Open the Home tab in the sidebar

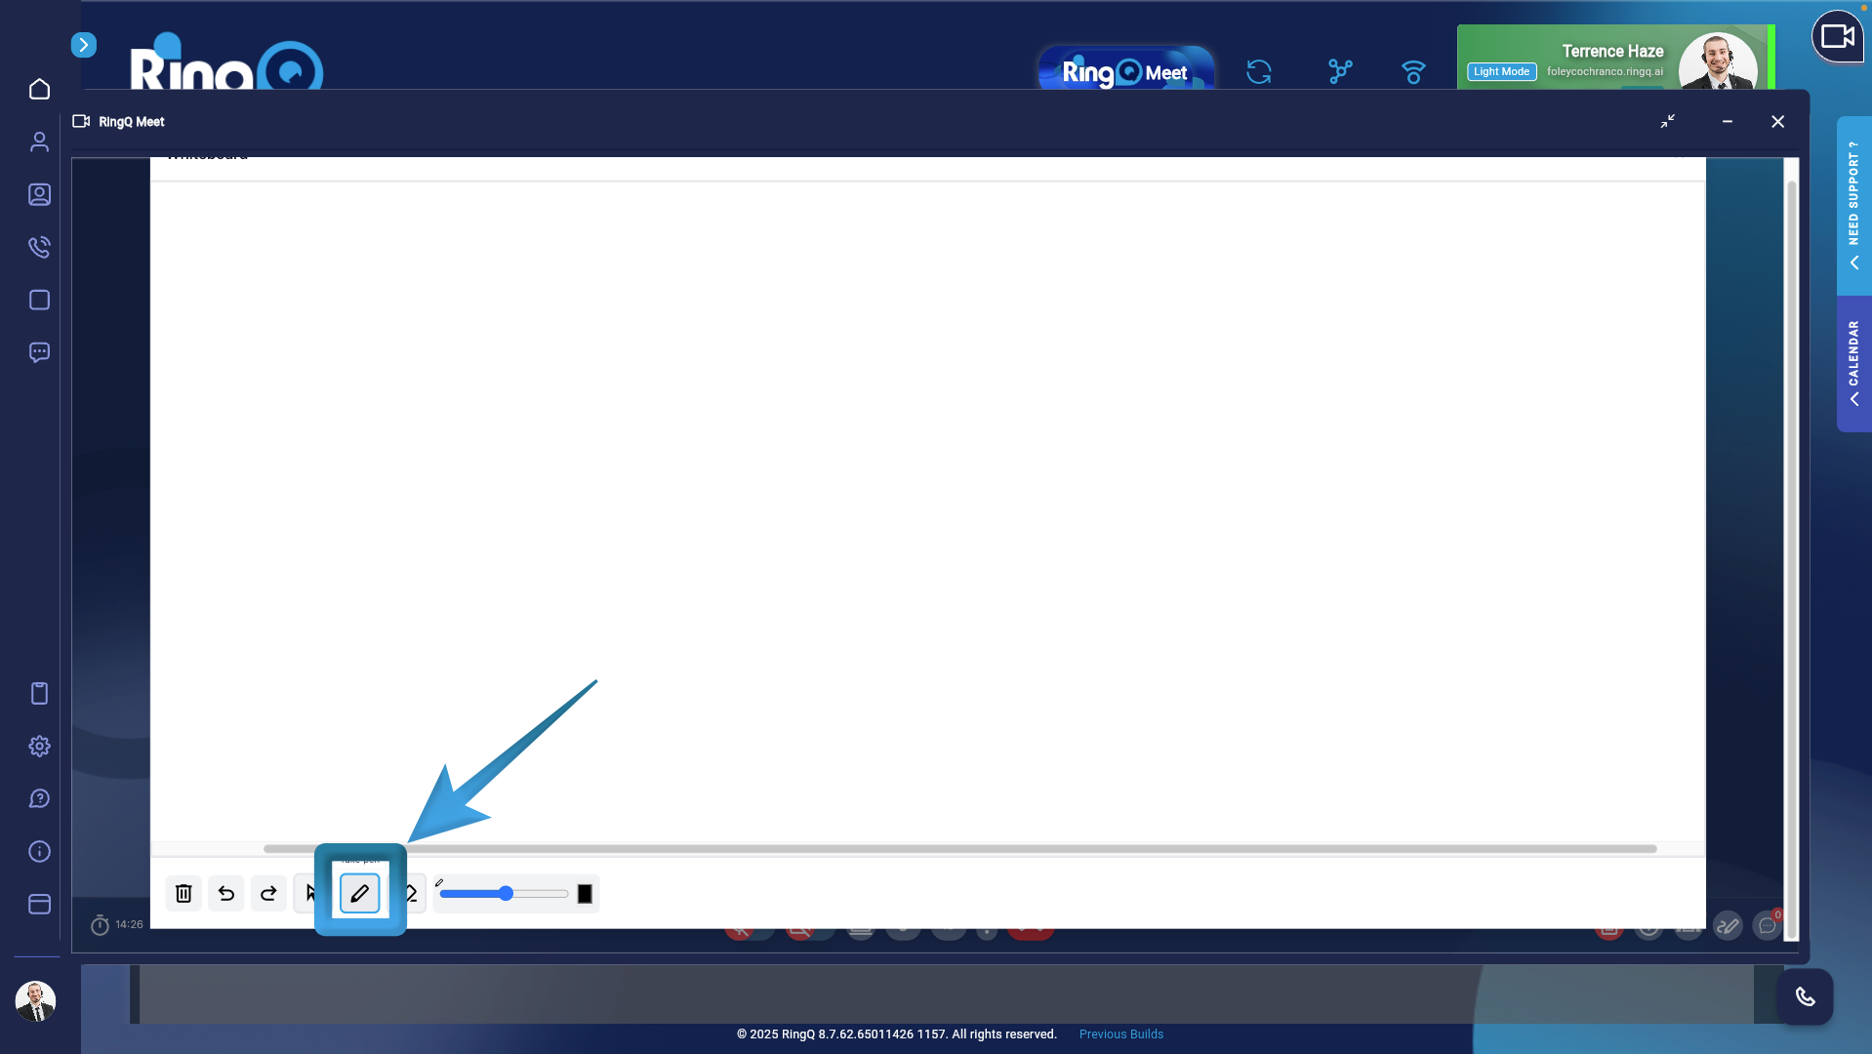[39, 89]
